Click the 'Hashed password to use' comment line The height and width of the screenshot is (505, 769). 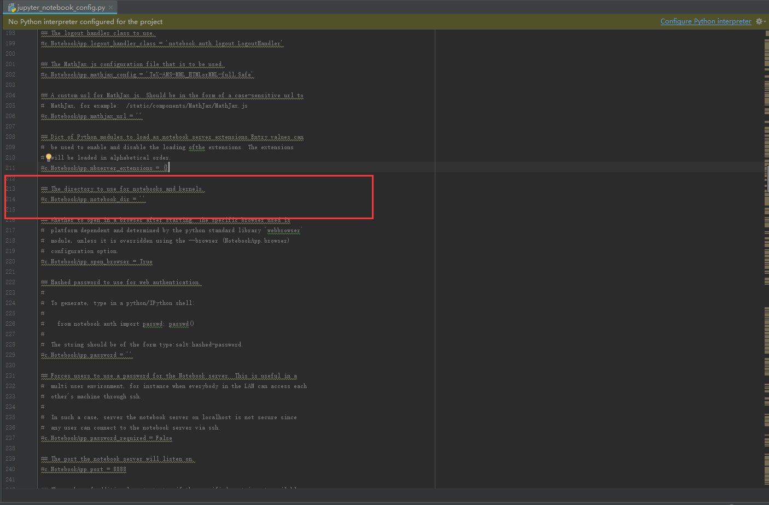click(121, 282)
